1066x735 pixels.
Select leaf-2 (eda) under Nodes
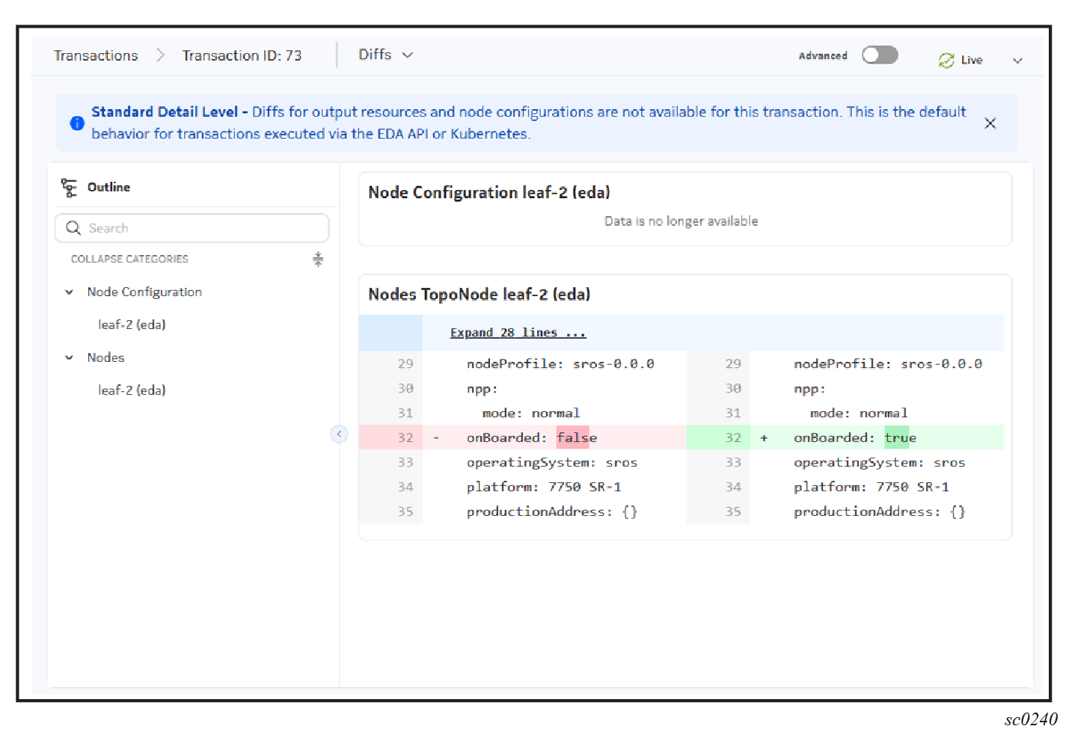pyautogui.click(x=132, y=390)
